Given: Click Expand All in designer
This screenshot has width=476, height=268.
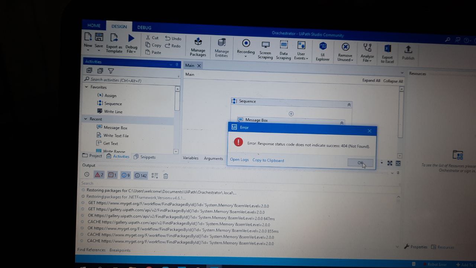Looking at the screenshot, I should pyautogui.click(x=371, y=80).
